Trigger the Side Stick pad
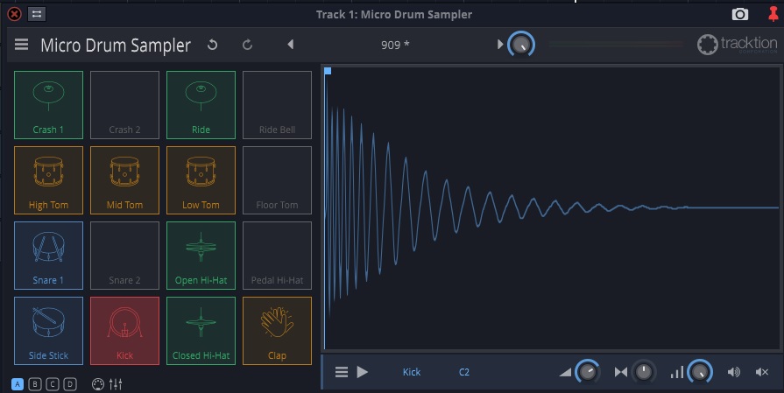The width and height of the screenshot is (784, 393). point(48,331)
